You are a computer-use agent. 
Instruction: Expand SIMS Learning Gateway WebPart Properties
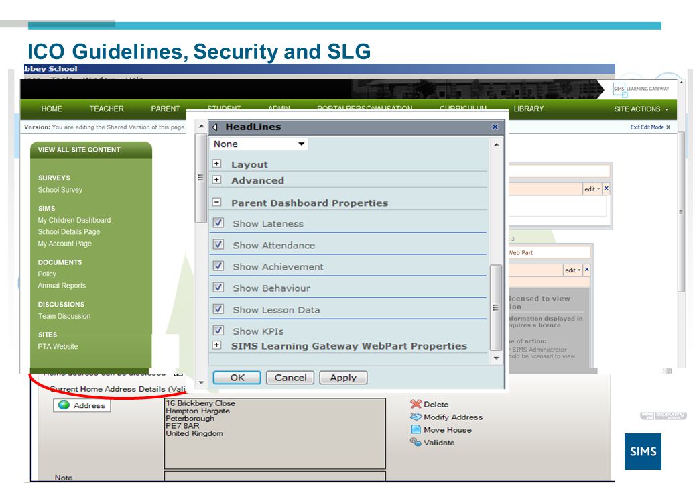click(216, 345)
